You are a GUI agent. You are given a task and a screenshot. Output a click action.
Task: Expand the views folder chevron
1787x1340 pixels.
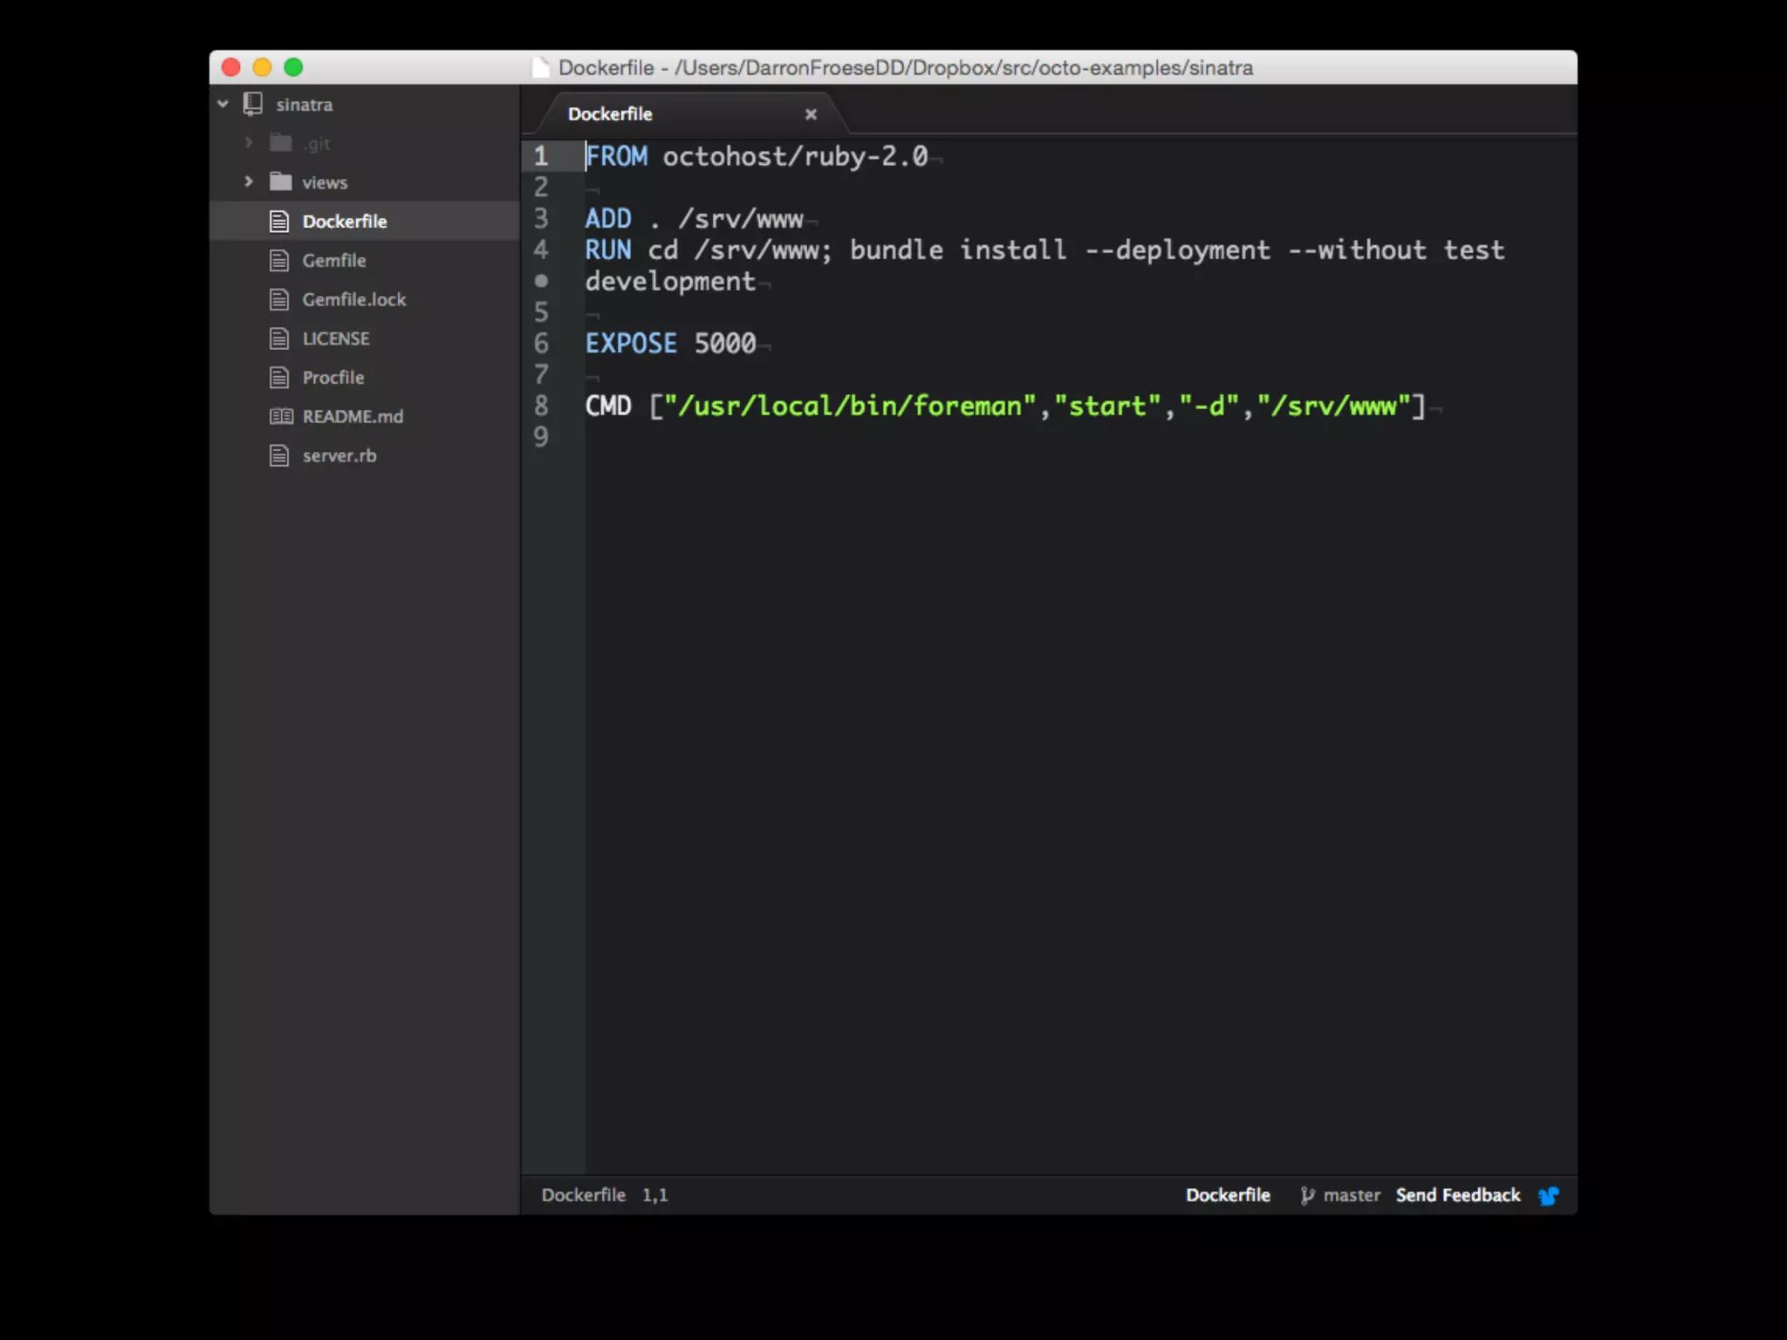249,181
